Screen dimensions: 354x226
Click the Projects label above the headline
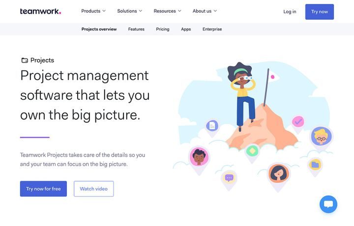click(x=42, y=60)
